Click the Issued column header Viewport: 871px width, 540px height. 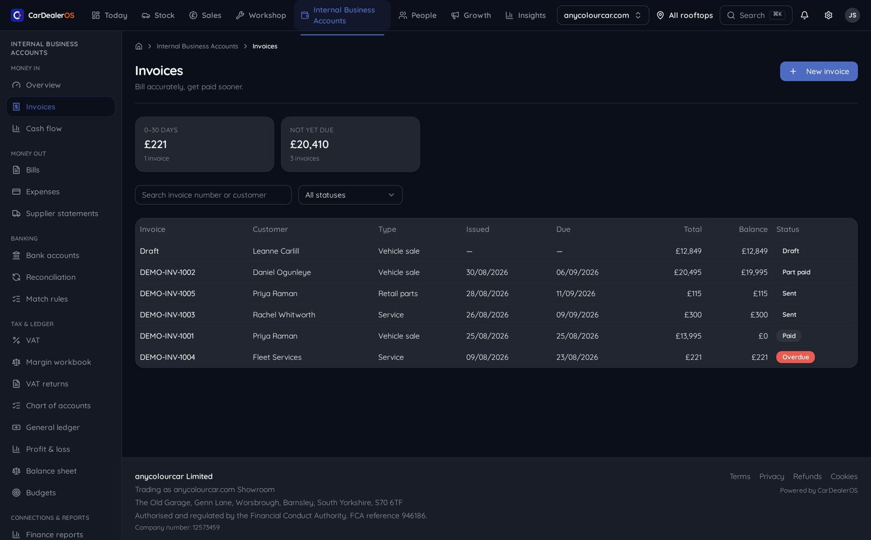pos(477,229)
